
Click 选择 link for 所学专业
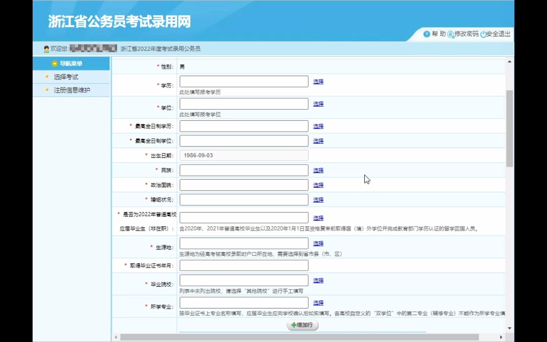click(x=318, y=303)
